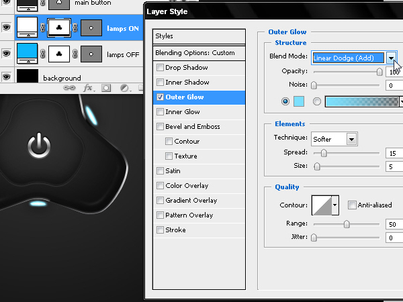The height and width of the screenshot is (302, 403).
Task: Open Drop Shadow settings label
Action: (x=187, y=68)
